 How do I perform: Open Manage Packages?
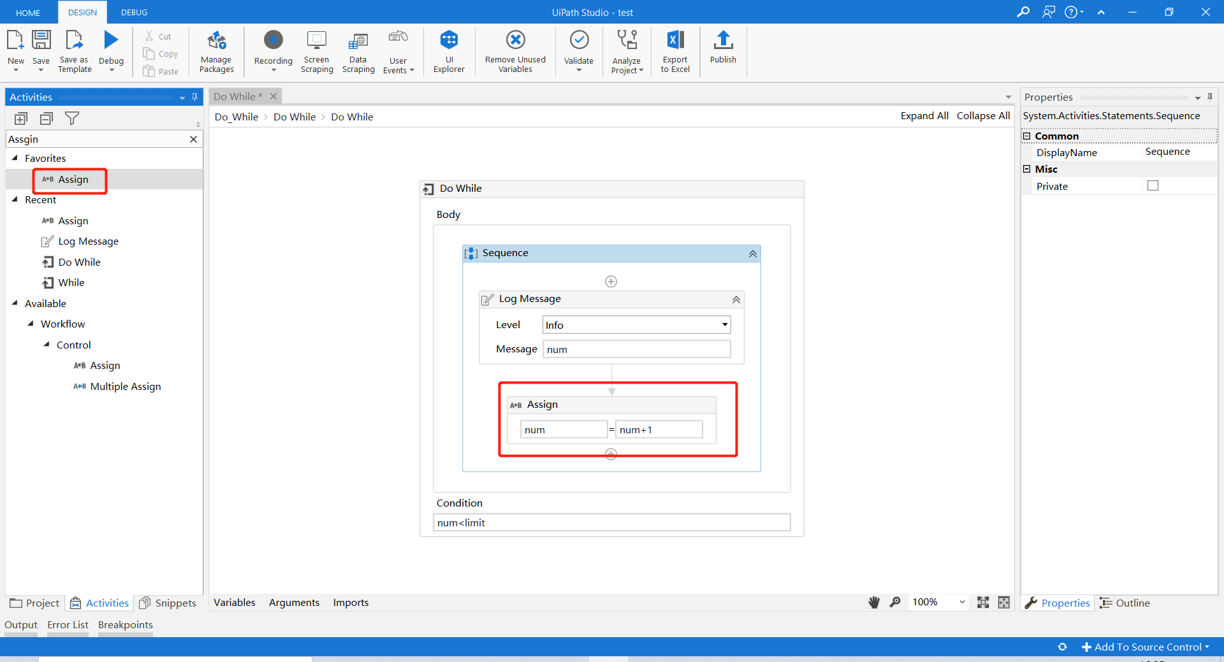pos(216,52)
